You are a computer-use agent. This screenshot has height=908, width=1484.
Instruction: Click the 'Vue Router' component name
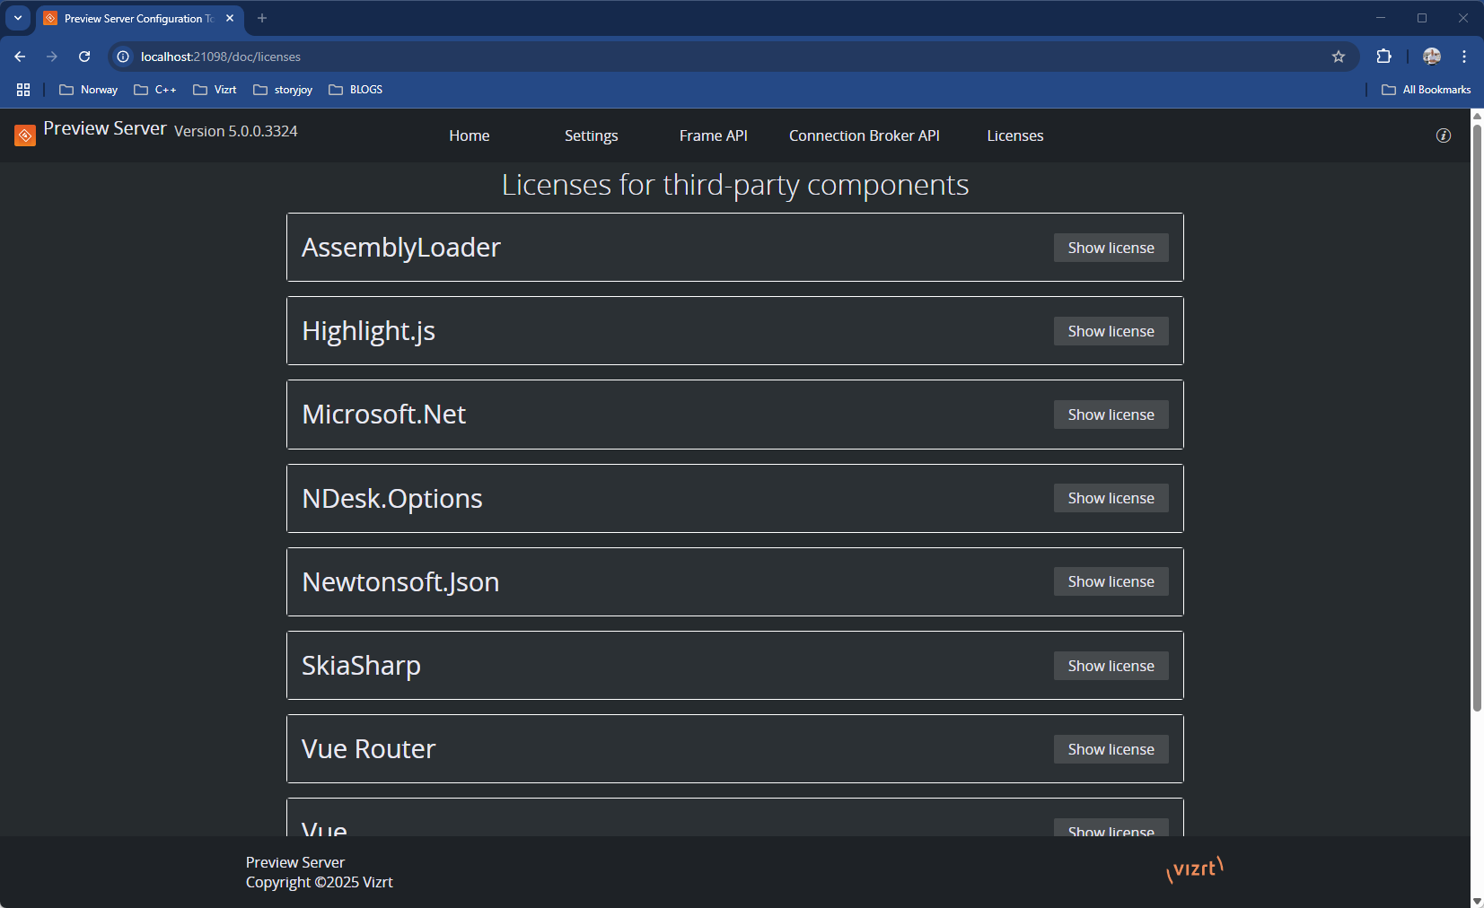pyautogui.click(x=368, y=749)
